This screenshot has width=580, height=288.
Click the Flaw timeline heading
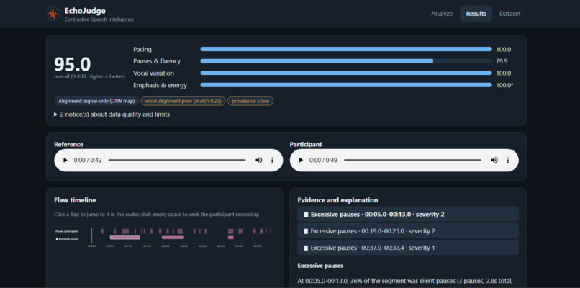75,200
